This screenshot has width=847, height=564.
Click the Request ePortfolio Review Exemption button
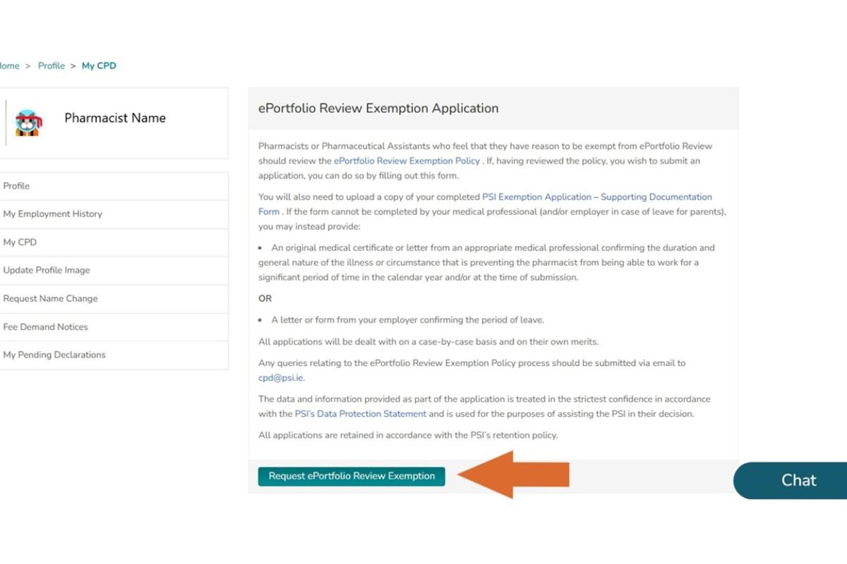pyautogui.click(x=352, y=477)
